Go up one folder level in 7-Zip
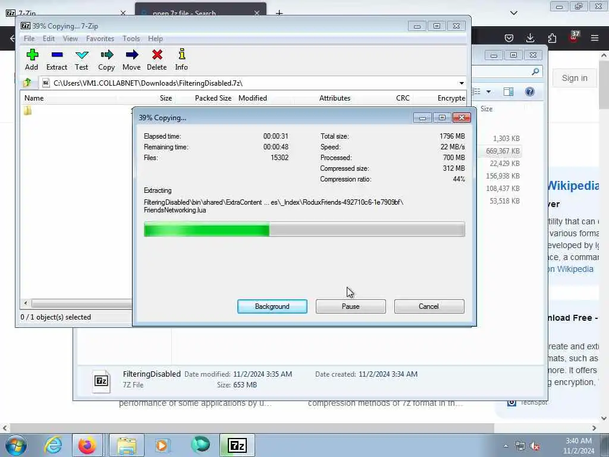609x457 pixels. [27, 83]
